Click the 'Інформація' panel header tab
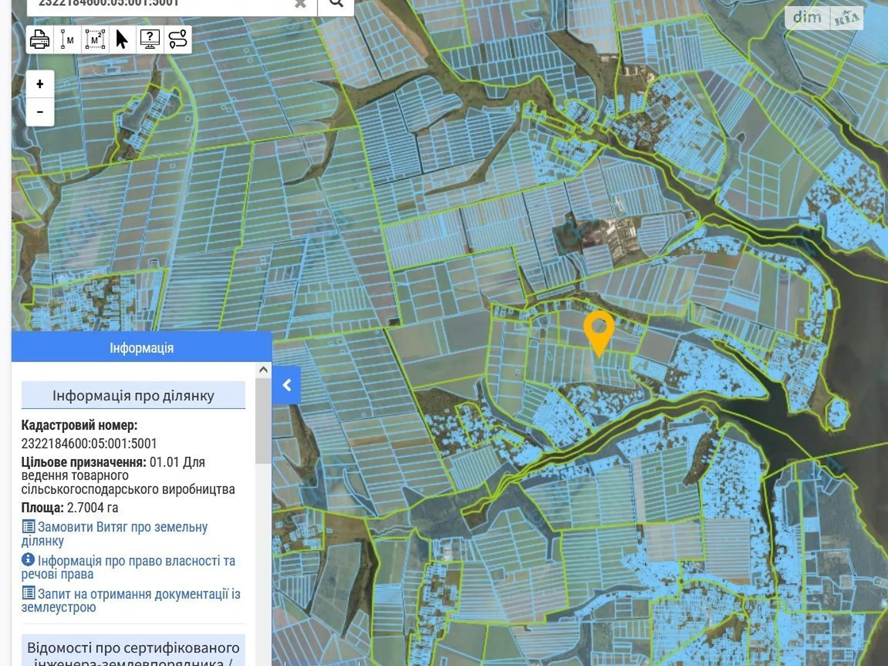Image resolution: width=888 pixels, height=666 pixels. pos(142,348)
